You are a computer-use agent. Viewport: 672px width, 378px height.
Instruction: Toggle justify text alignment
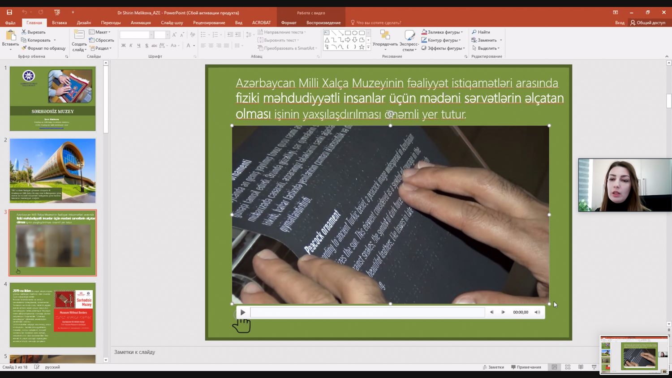(x=226, y=46)
